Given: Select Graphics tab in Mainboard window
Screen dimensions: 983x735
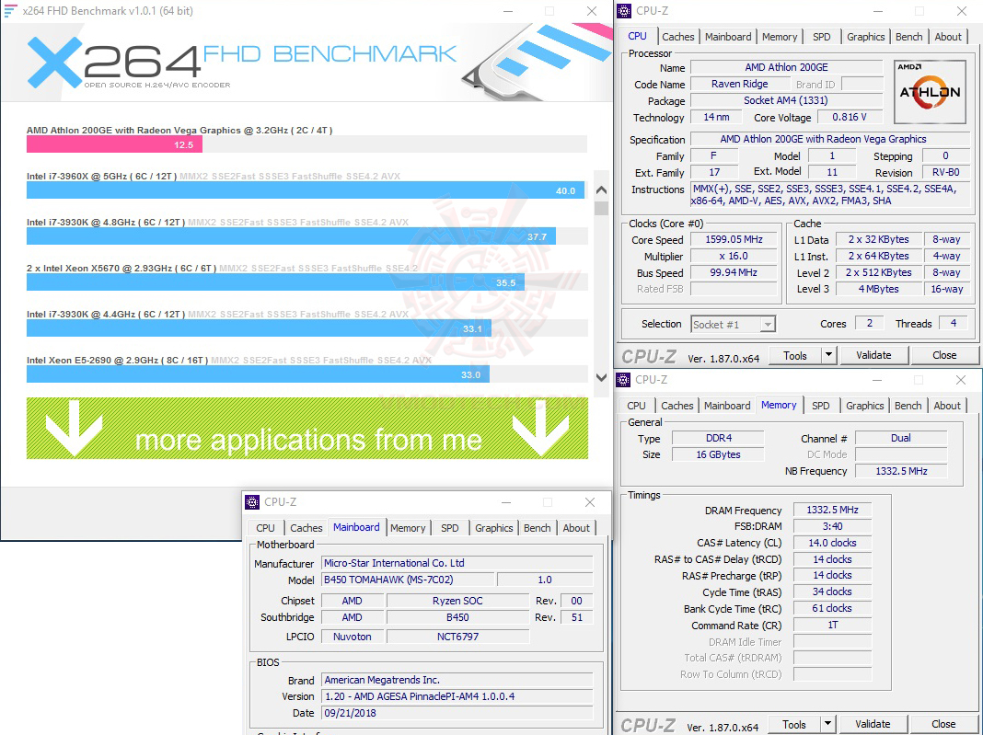Looking at the screenshot, I should click(493, 528).
